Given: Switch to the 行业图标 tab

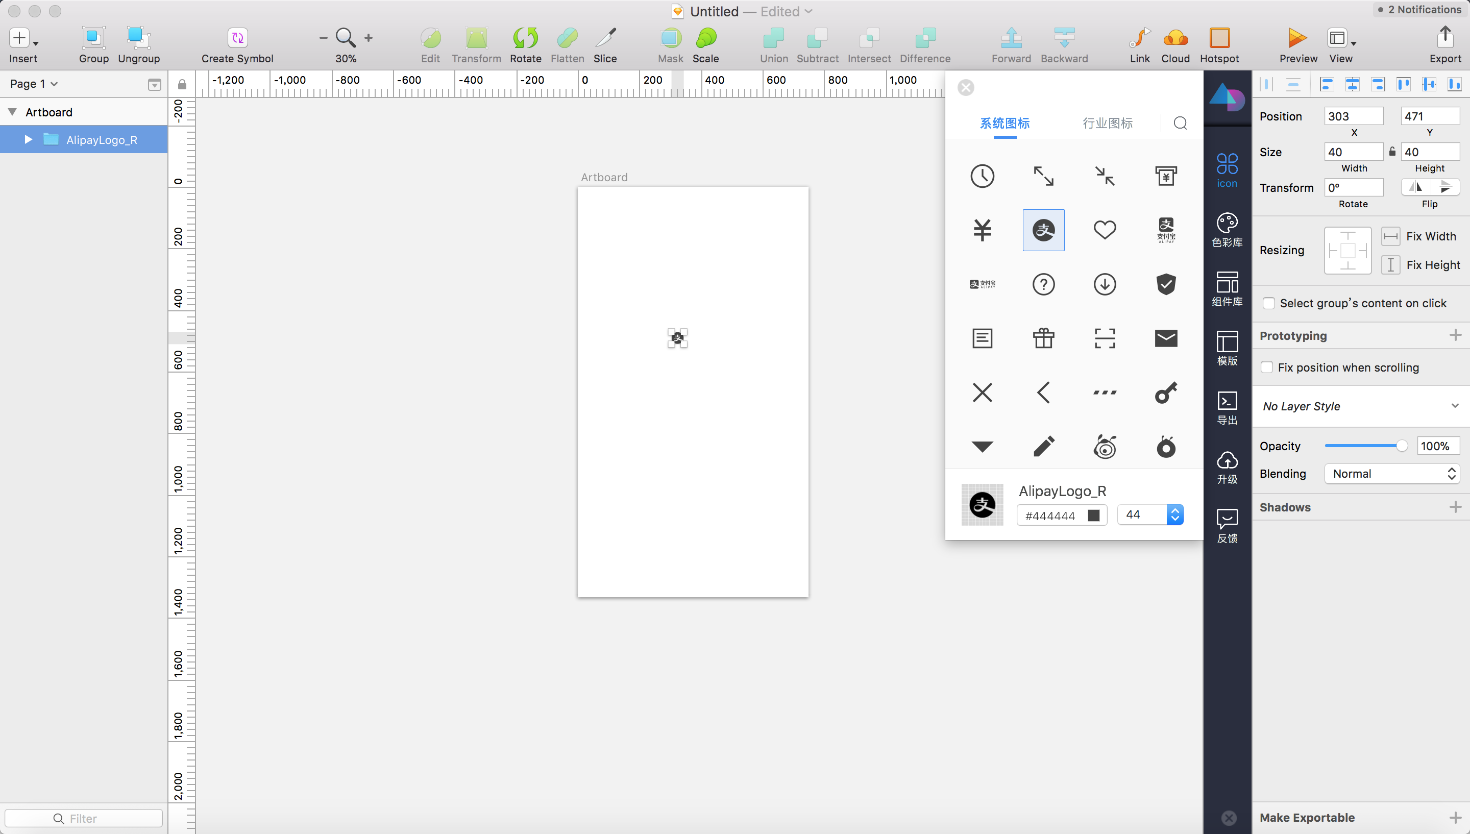Looking at the screenshot, I should tap(1107, 123).
